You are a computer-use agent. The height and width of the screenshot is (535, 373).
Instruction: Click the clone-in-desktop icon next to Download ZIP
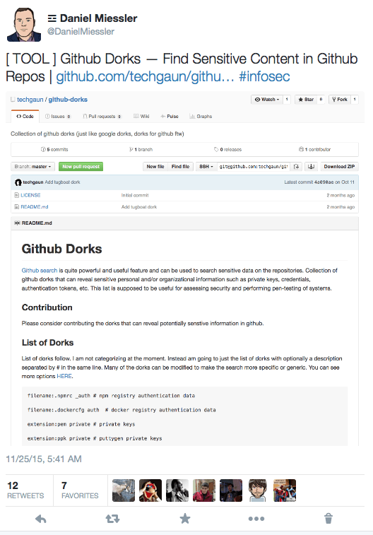(x=311, y=167)
